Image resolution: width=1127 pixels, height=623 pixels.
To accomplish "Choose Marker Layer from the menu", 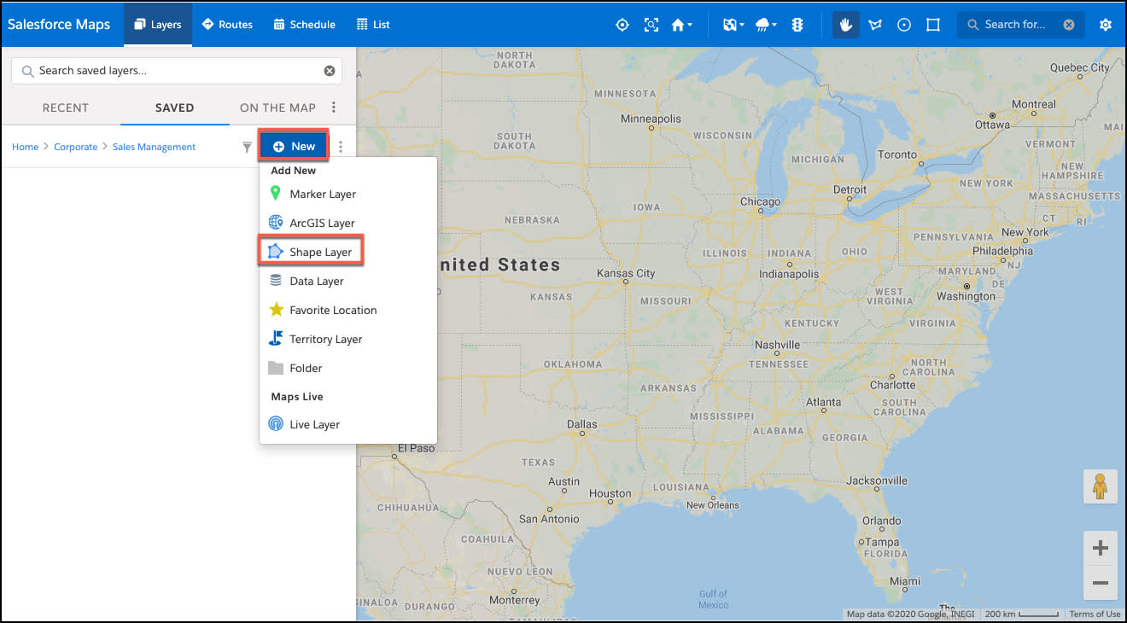I will (x=348, y=195).
